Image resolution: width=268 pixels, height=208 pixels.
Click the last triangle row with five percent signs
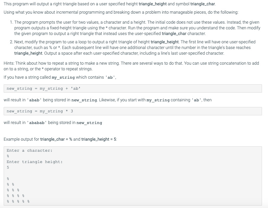[x=18, y=201]
